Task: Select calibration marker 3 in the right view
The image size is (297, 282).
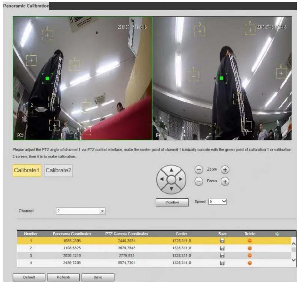Action: [x=200, y=31]
